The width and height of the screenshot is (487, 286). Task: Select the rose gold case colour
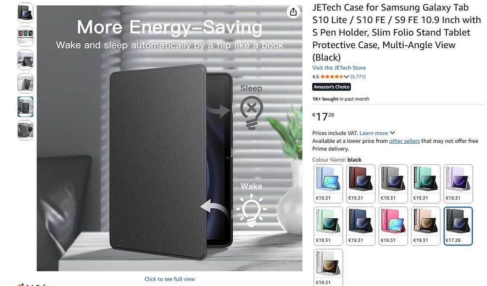(x=426, y=226)
